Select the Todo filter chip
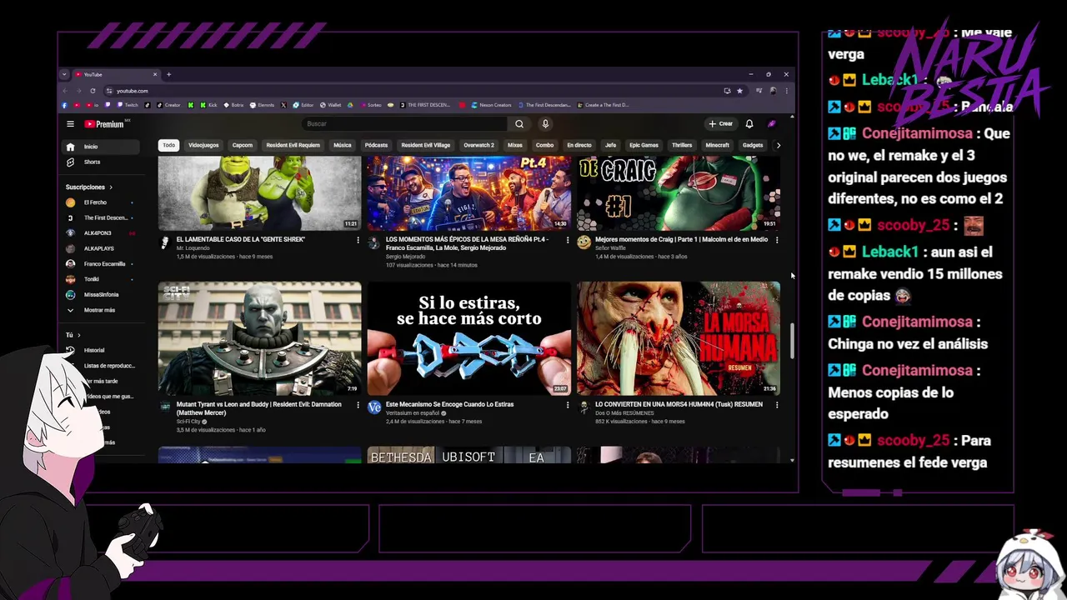Screen dimensions: 1067x600 169,145
